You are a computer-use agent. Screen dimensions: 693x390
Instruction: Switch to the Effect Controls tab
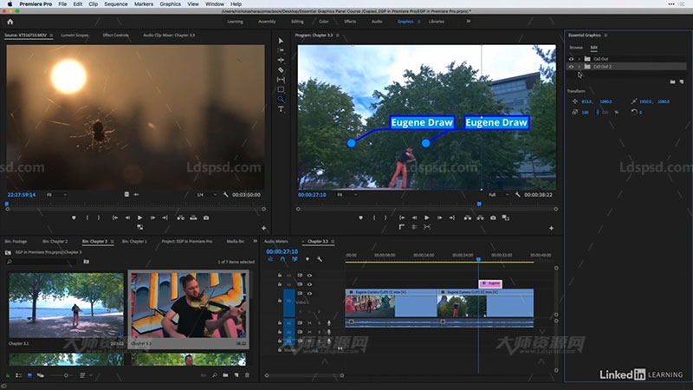115,35
